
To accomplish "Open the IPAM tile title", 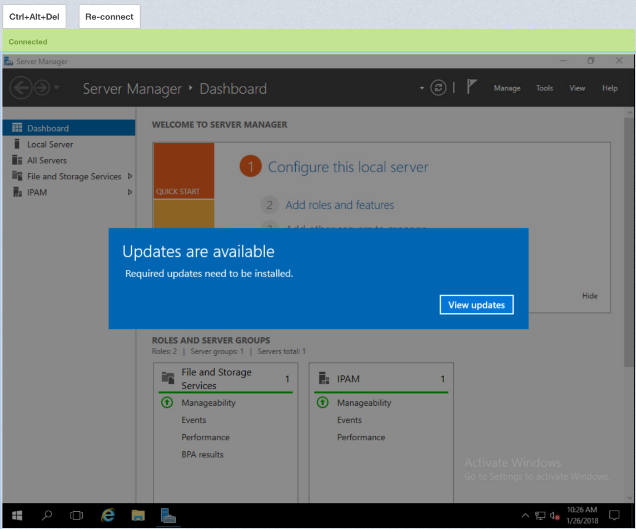I will click(349, 379).
